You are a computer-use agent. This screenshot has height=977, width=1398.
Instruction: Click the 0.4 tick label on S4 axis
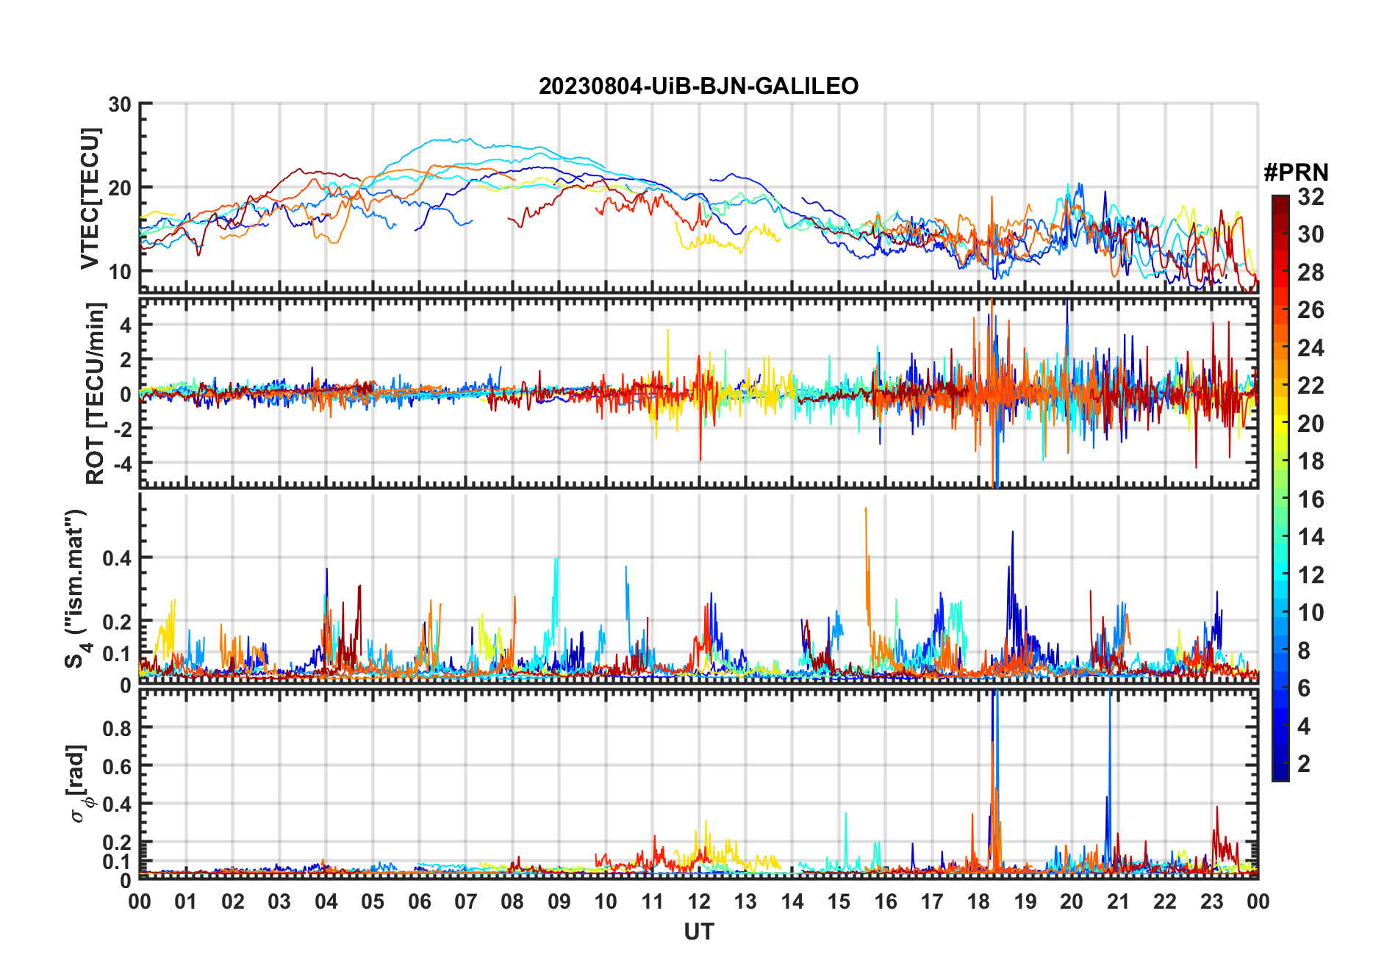(x=118, y=558)
